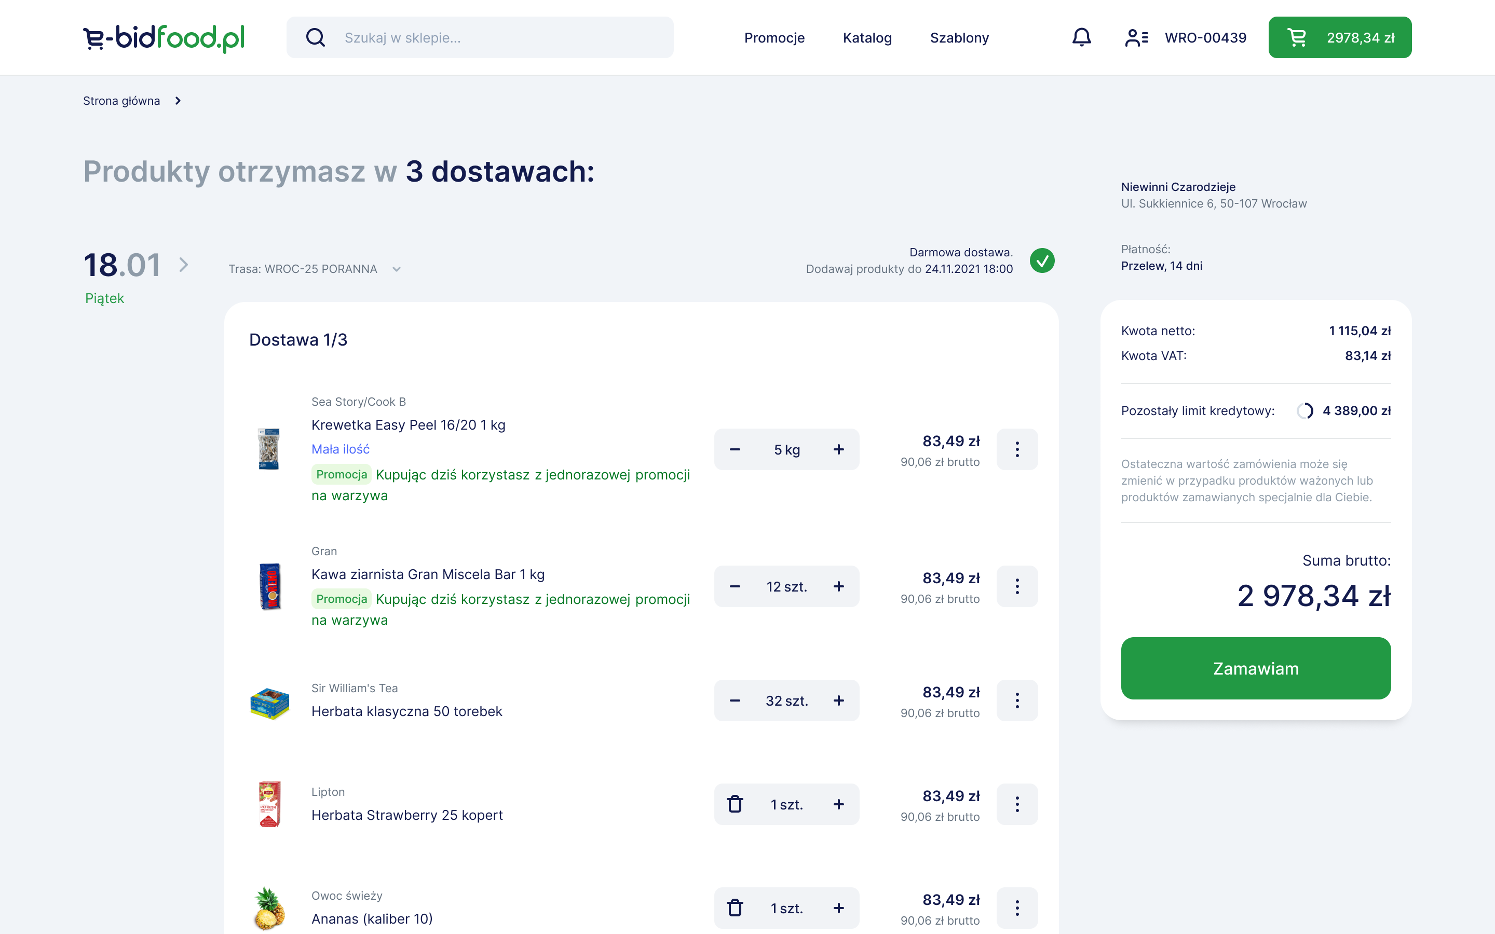The height and width of the screenshot is (934, 1495).
Task: Click the Mała ilość link
Action: click(341, 449)
